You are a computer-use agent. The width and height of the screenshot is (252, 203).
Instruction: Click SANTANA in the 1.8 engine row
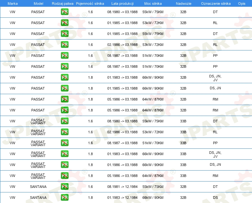[x=38, y=198]
